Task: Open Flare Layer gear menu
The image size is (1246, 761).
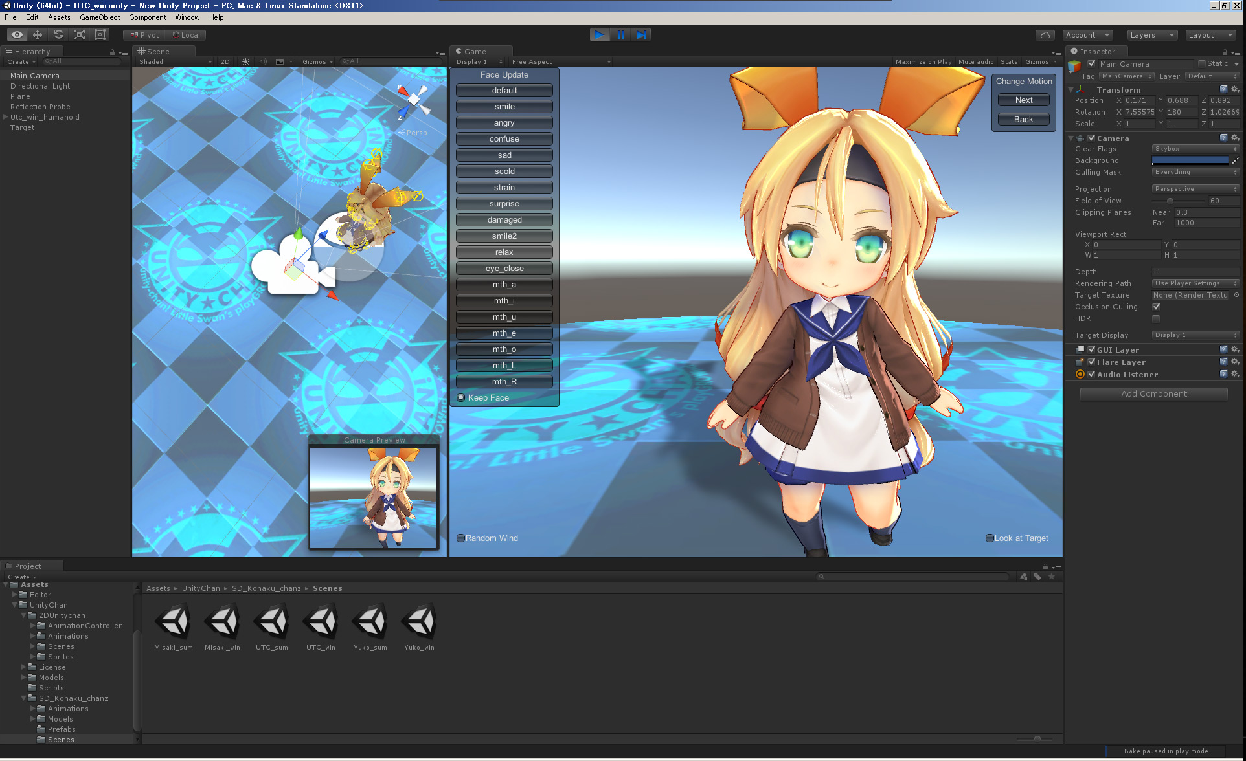Action: point(1235,362)
